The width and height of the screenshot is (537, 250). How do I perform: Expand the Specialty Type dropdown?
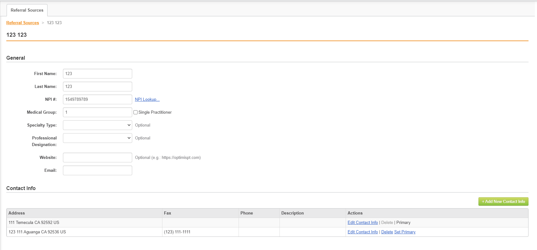(x=97, y=125)
